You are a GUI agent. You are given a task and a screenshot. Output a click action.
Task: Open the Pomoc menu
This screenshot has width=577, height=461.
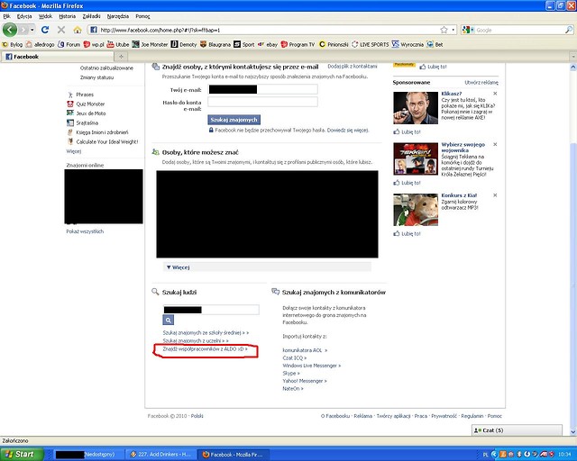(x=142, y=16)
